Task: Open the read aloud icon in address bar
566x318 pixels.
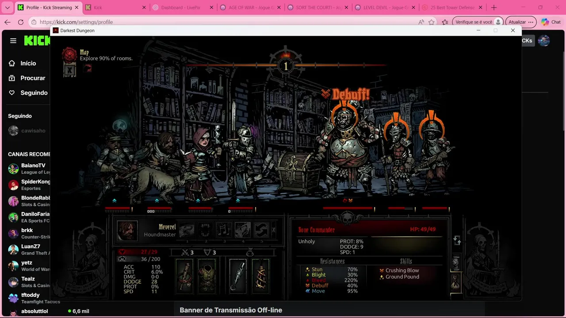Action: tap(421, 22)
